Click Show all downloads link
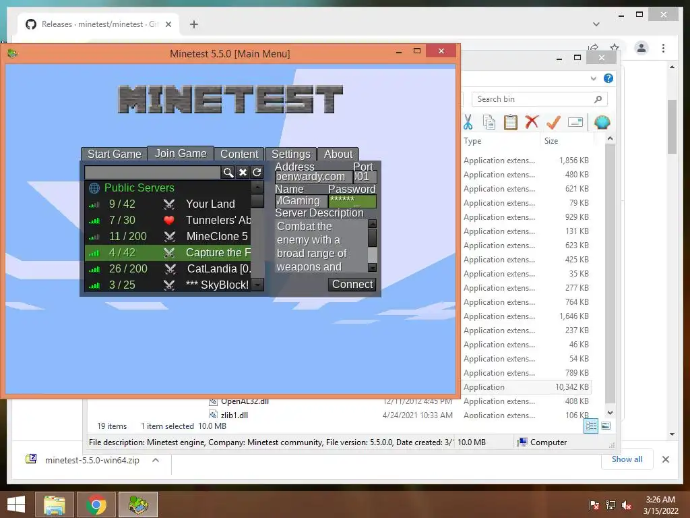Viewport: 690px width, 518px height. coord(627,459)
